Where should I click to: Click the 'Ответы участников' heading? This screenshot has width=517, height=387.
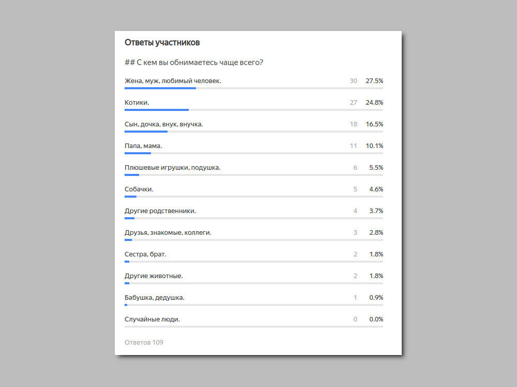point(162,43)
